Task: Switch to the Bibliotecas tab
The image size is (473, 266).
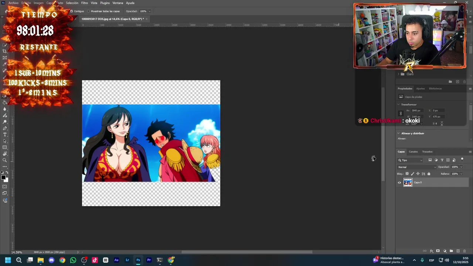Action: click(435, 89)
